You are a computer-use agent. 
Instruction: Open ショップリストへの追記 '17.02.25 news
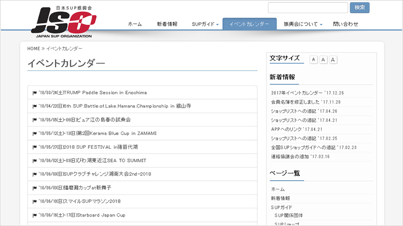(304, 138)
